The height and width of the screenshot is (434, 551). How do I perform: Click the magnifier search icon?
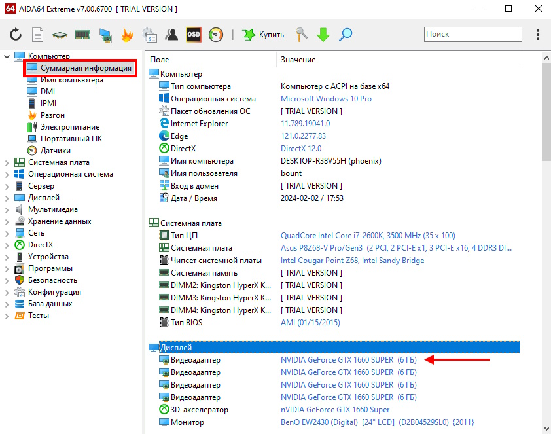(x=346, y=35)
